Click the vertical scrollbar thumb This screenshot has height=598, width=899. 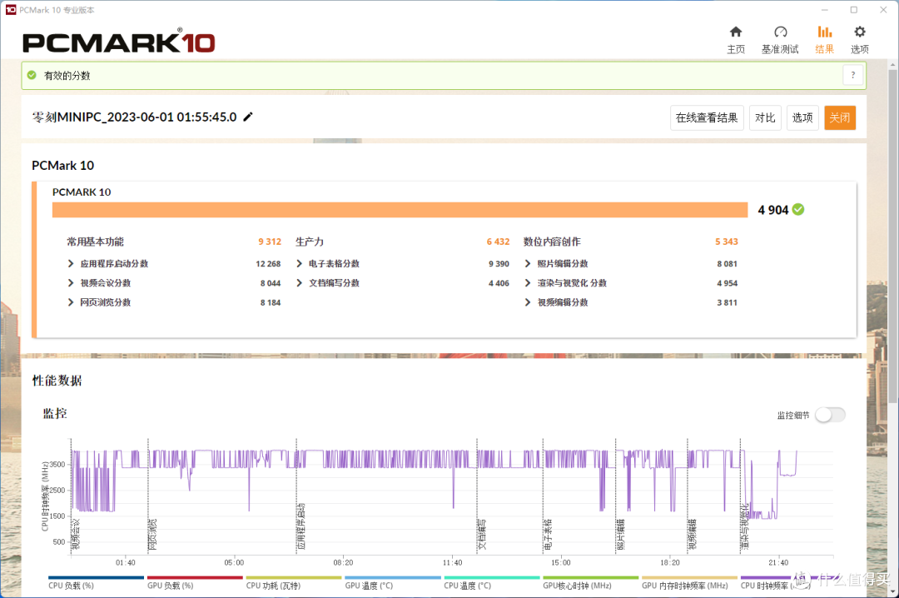point(892,236)
